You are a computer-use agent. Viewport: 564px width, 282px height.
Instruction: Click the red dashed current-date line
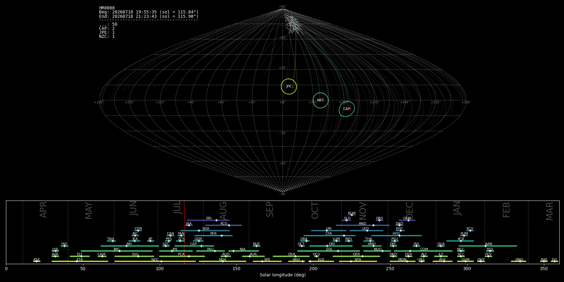(184, 232)
